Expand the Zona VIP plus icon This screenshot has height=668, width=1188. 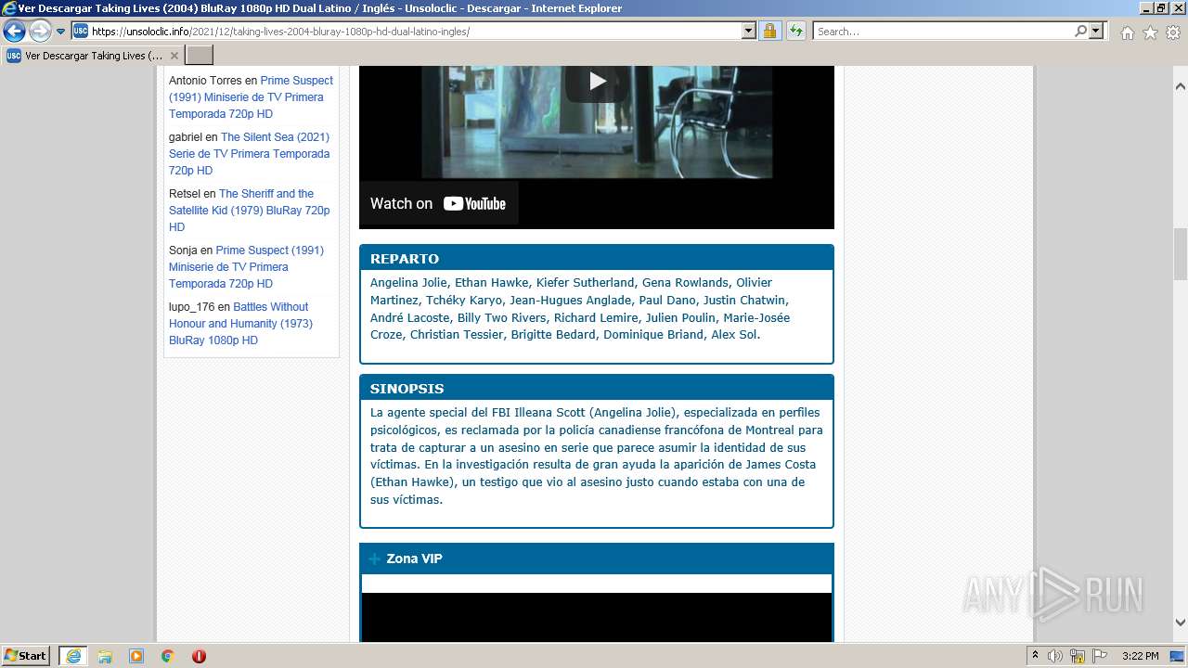pos(375,559)
